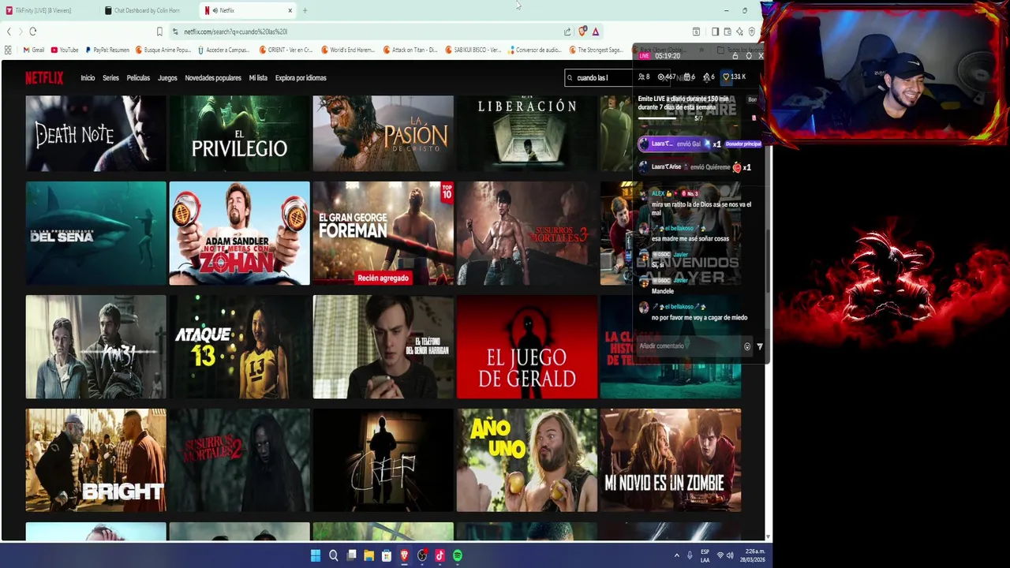Viewport: 1010px width, 568px height.
Task: Click the browser address bar URL
Action: pos(236,32)
